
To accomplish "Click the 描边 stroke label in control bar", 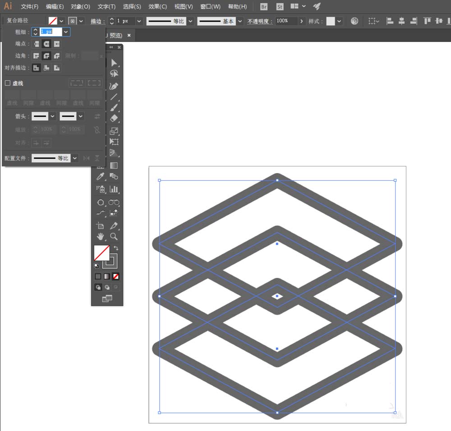I will 96,21.
